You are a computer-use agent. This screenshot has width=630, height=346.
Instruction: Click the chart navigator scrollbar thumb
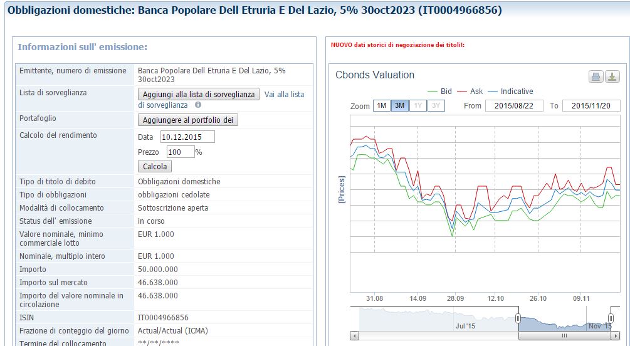[565, 335]
